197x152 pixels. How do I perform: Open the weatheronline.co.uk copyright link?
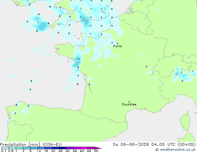tap(175, 150)
